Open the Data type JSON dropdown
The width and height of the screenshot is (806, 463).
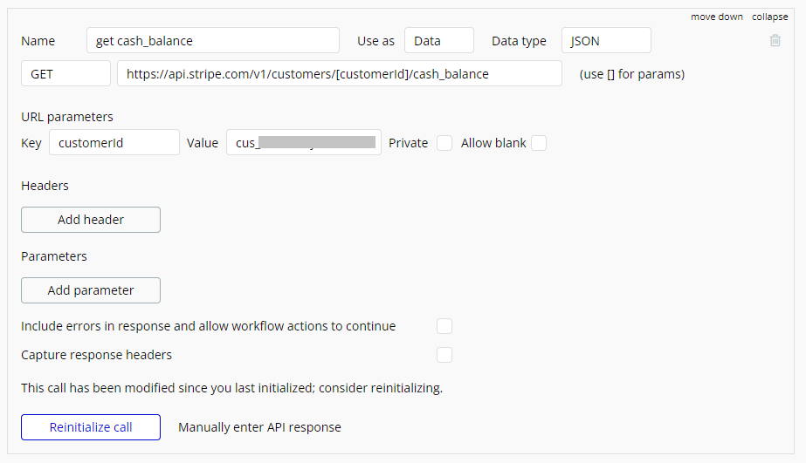(x=606, y=41)
